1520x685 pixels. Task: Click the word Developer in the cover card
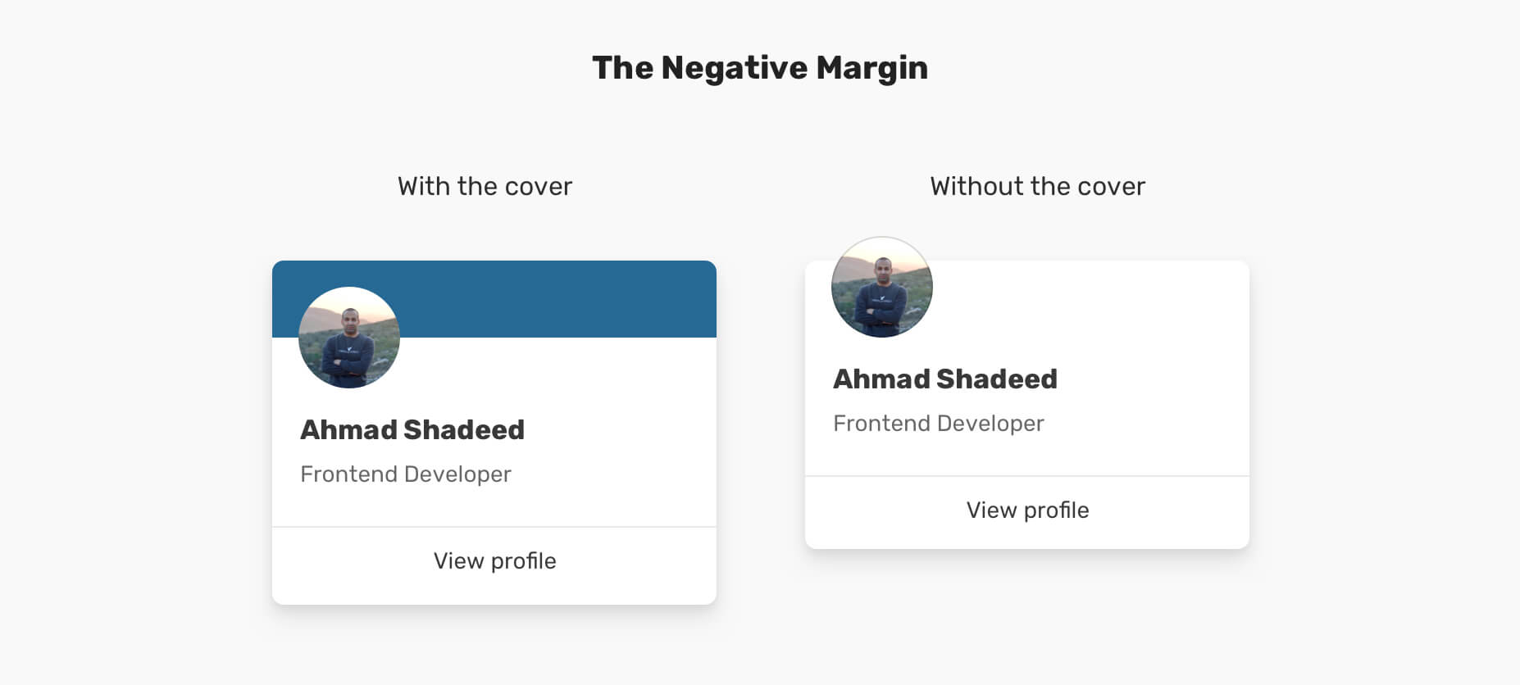(457, 474)
